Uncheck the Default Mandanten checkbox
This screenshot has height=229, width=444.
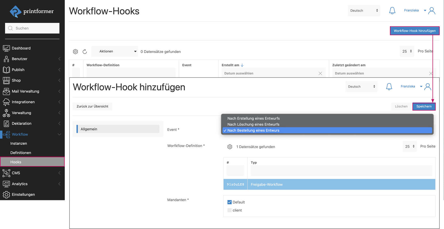click(229, 202)
